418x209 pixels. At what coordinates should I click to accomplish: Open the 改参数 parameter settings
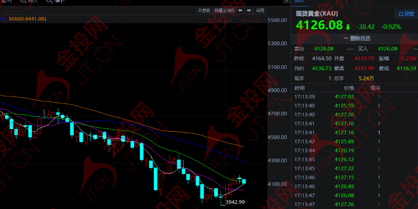tap(204, 10)
